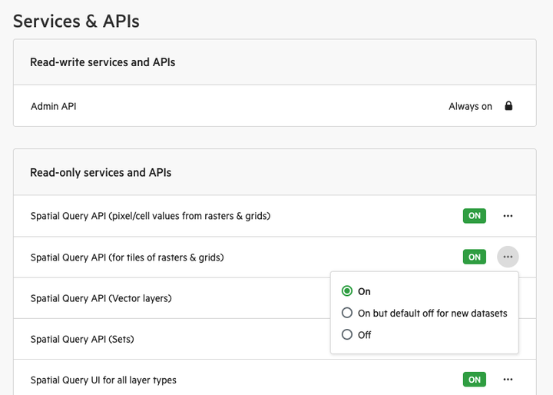
Task: Click ON badge for Spatial Query UI
Action: (475, 380)
